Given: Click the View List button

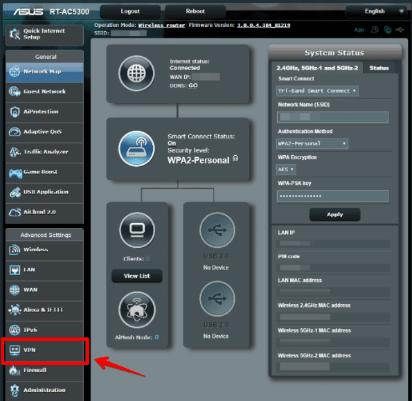Looking at the screenshot, I should pos(137,276).
